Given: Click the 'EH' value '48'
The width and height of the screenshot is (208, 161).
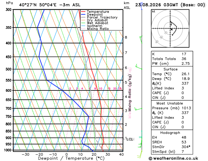Looking at the screenshot, I should 184,137.
